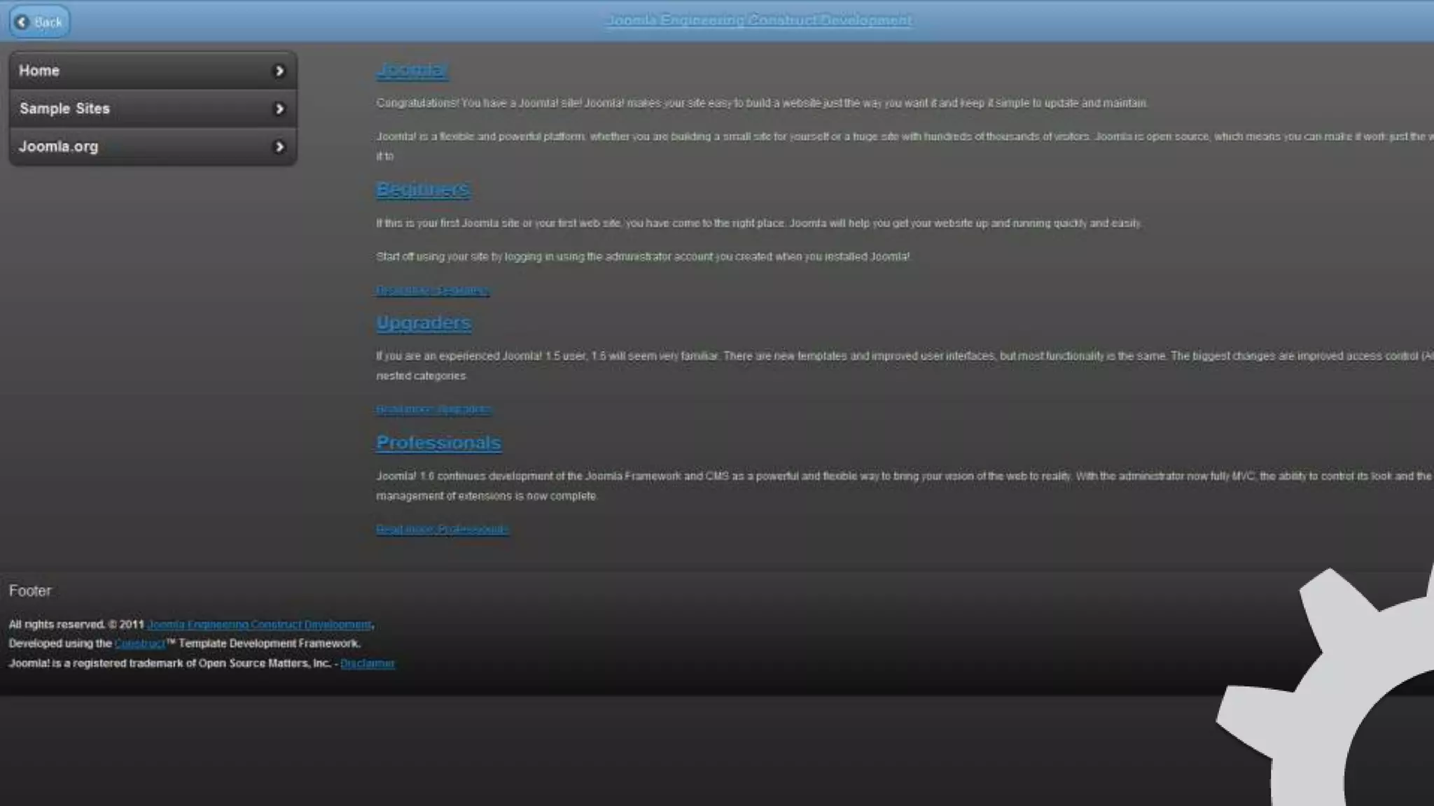The width and height of the screenshot is (1434, 806).
Task: Open the header site title link
Action: coord(758,20)
